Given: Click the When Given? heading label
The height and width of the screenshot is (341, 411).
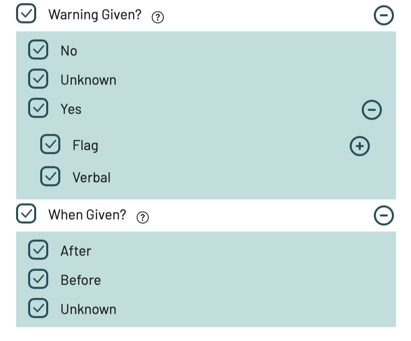Looking at the screenshot, I should point(87,215).
